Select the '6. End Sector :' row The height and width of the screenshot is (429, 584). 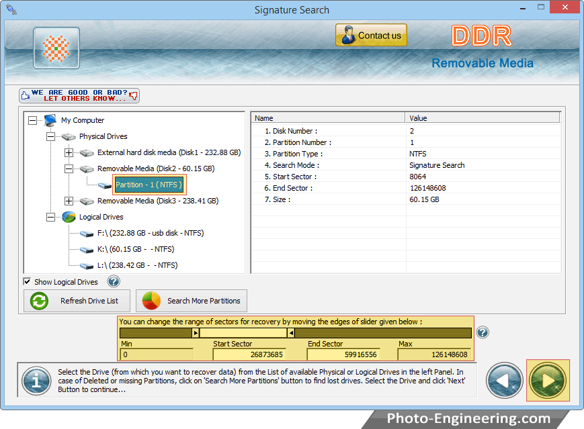pos(406,188)
